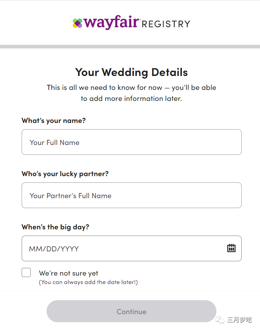Screen dimensions: 260x331
Task: Click the "Who's your lucky partner?" label
Action: point(65,174)
